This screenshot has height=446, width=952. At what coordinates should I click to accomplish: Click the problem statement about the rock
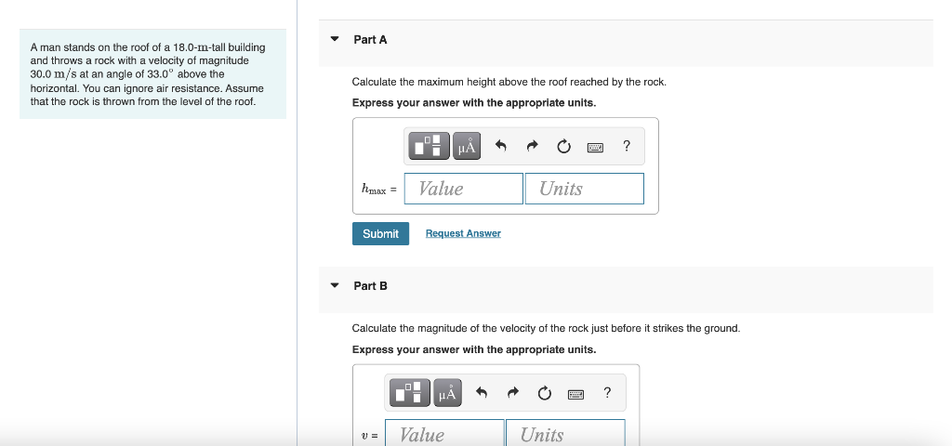pos(148,74)
